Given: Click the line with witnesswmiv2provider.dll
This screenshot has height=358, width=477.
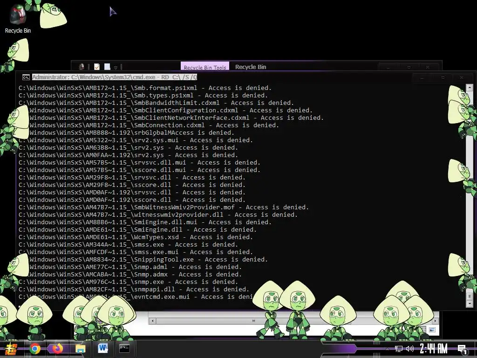Looking at the screenshot, I should point(158,214).
